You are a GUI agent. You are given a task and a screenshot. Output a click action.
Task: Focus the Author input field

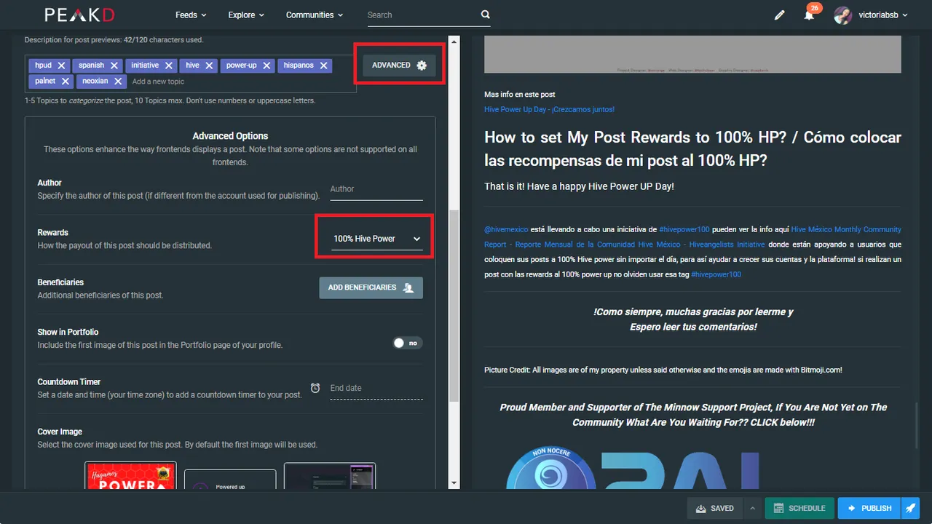376,189
